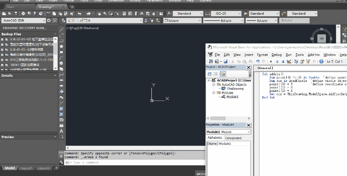Open the VBA Insert menu
The width and height of the screenshot is (347, 176).
click(x=249, y=55)
